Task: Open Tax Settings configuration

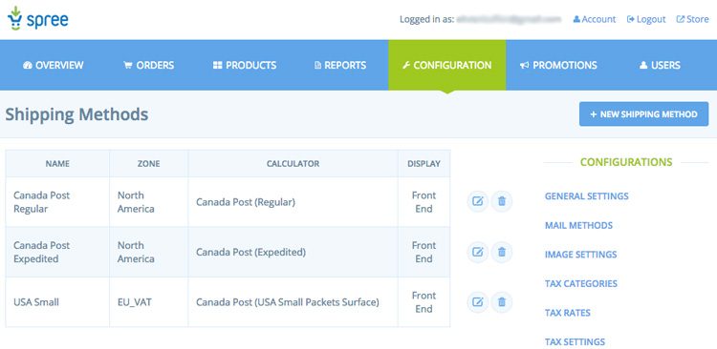Action: click(x=575, y=342)
